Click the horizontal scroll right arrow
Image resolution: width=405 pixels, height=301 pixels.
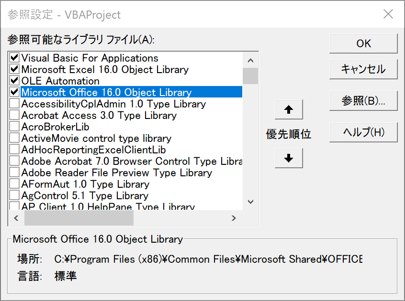pos(234,218)
